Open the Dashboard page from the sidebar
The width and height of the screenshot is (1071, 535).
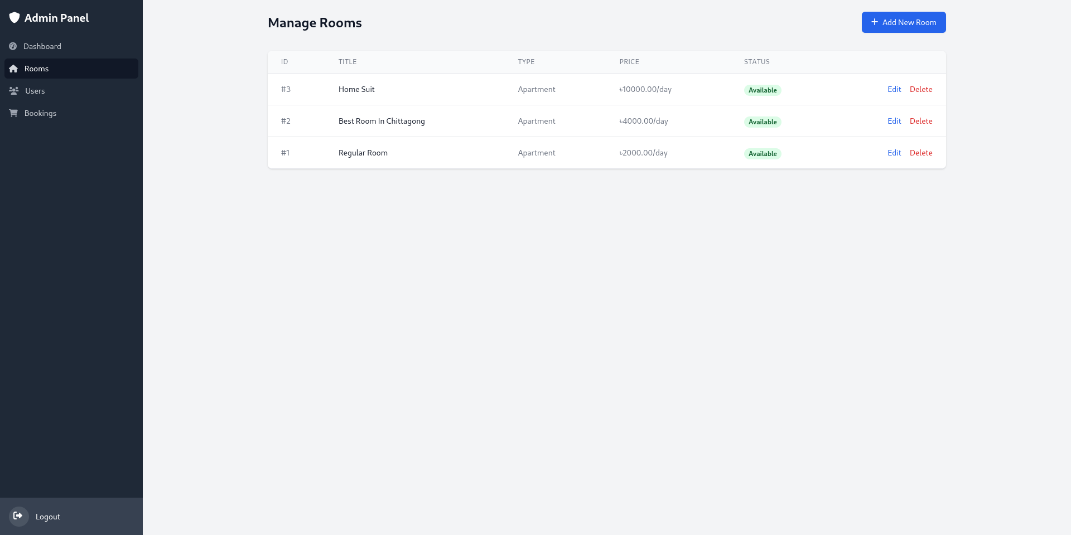coord(42,46)
